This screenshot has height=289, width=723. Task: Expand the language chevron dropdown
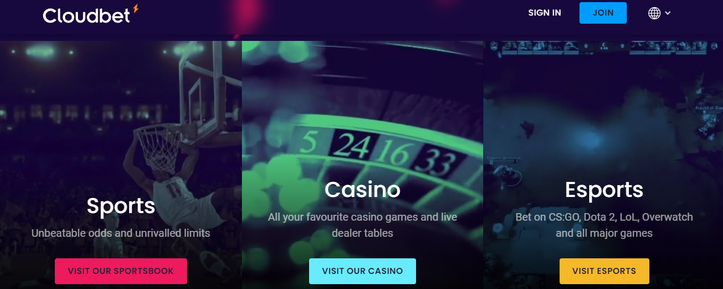668,13
